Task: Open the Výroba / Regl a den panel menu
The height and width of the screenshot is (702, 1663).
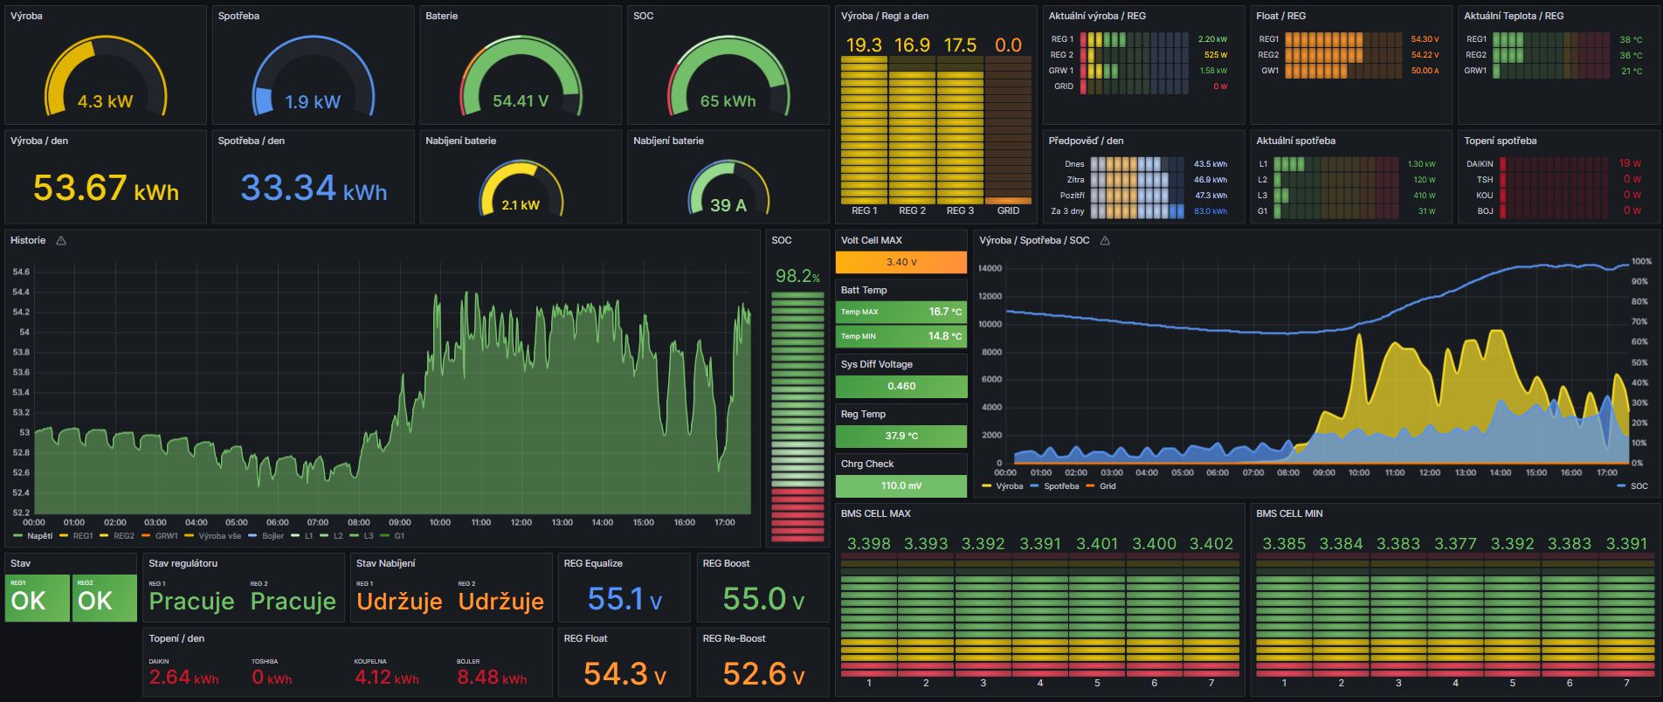Action: 885,16
